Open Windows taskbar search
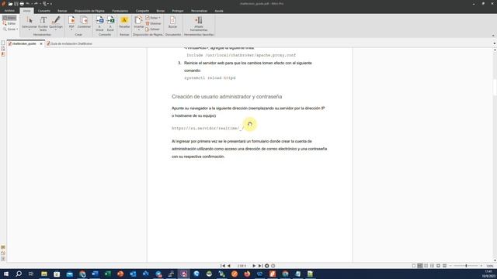Viewport: 497px width, 279px height. tap(19, 274)
